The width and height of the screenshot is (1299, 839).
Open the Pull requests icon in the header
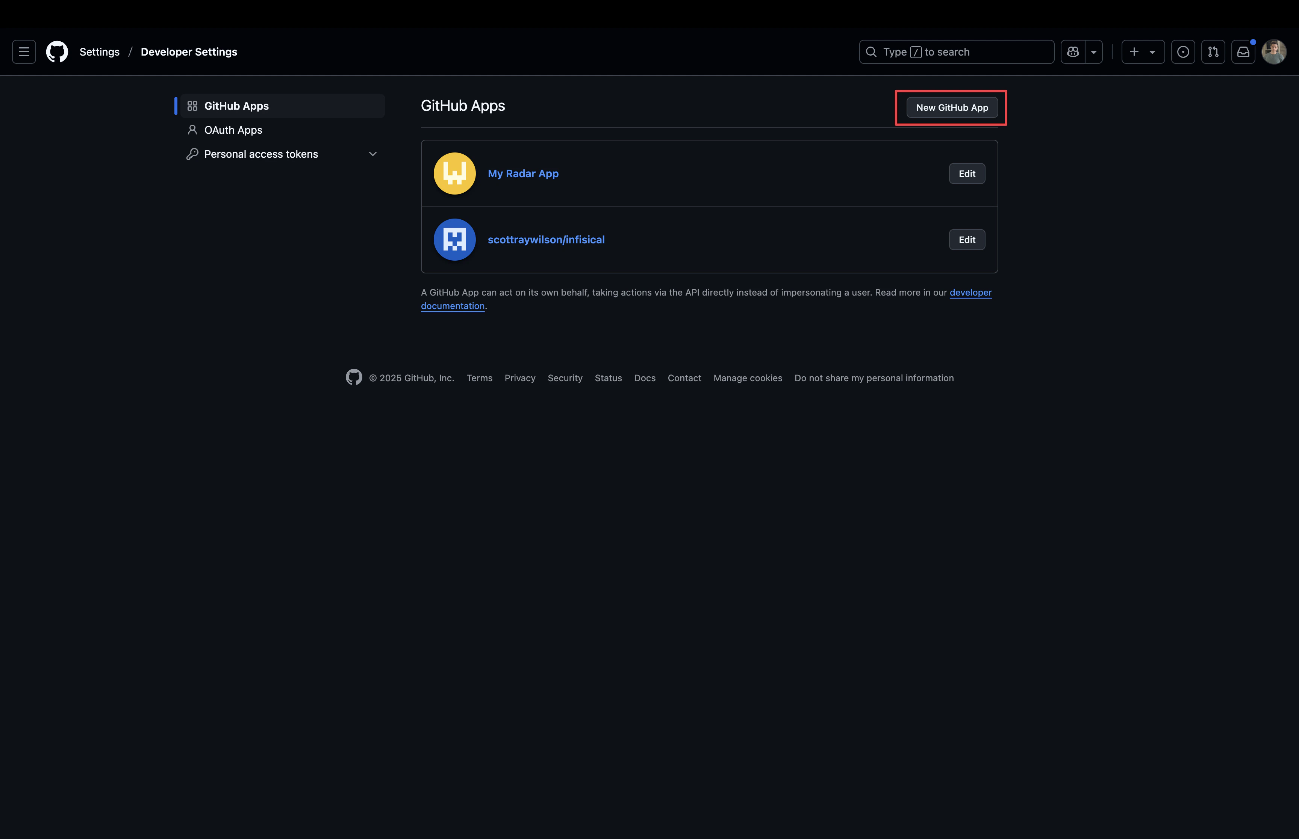coord(1213,52)
